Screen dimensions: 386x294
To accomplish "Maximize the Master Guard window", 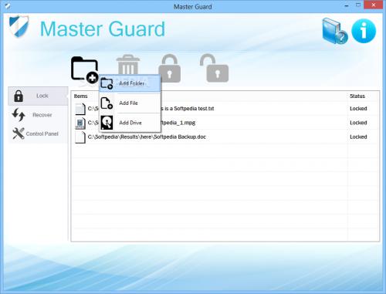I will click(358, 5).
